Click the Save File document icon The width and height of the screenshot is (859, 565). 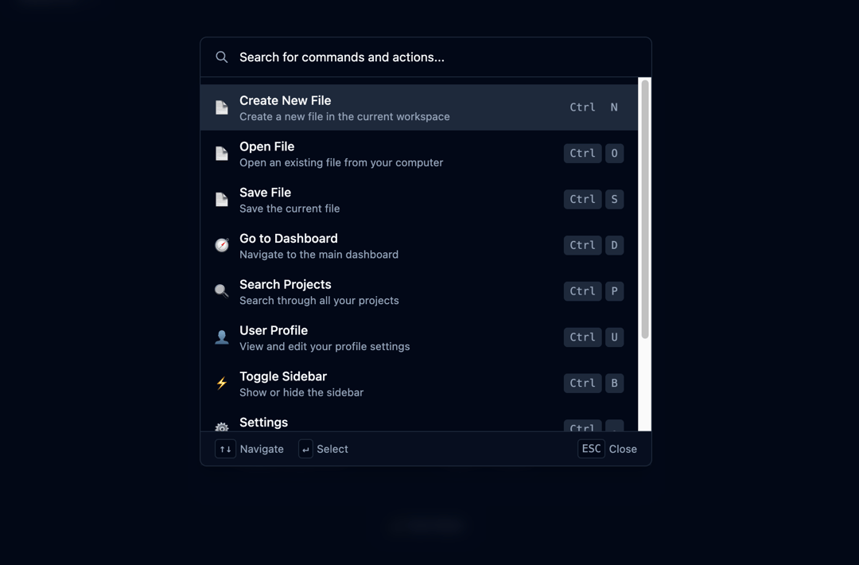[221, 200]
